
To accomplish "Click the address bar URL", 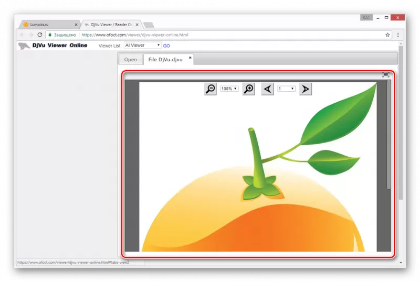I will 135,35.
